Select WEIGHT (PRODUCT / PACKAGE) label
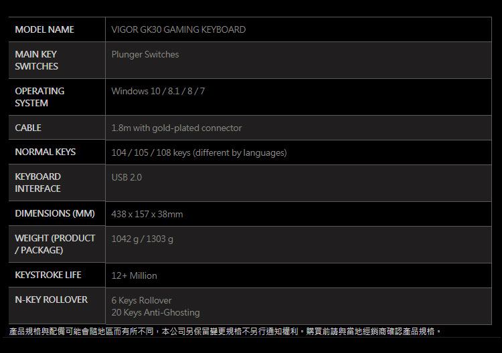 55,244
